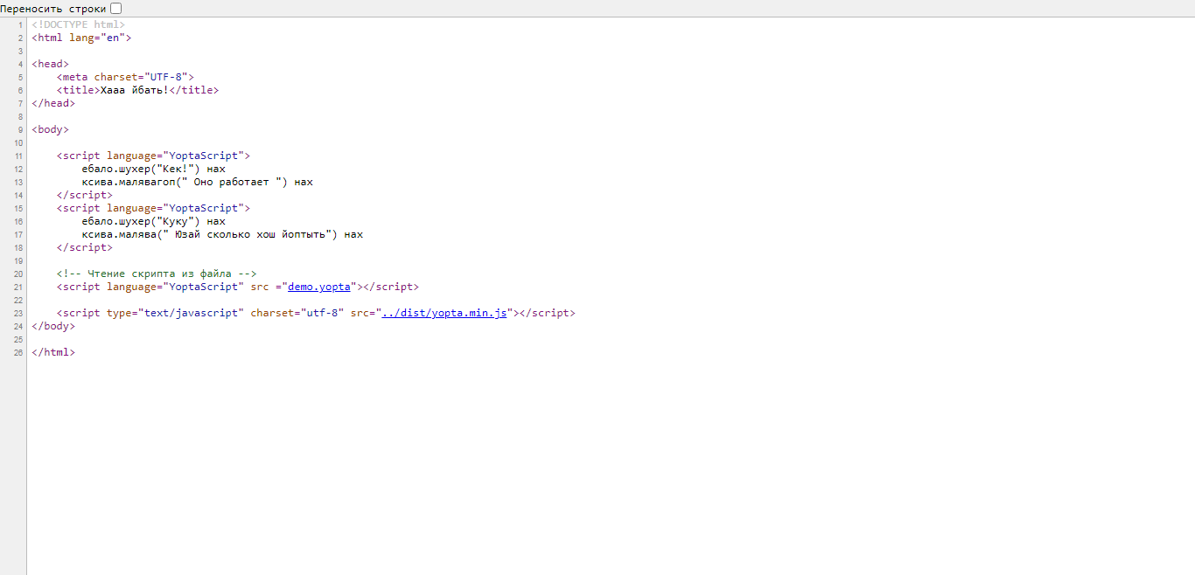The height and width of the screenshot is (575, 1195).
Task: Click the opening <title> tag
Action: point(78,90)
